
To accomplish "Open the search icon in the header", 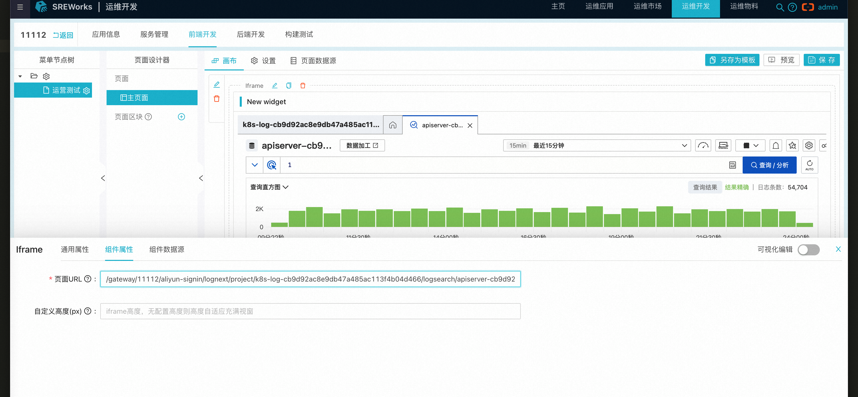I will [779, 7].
